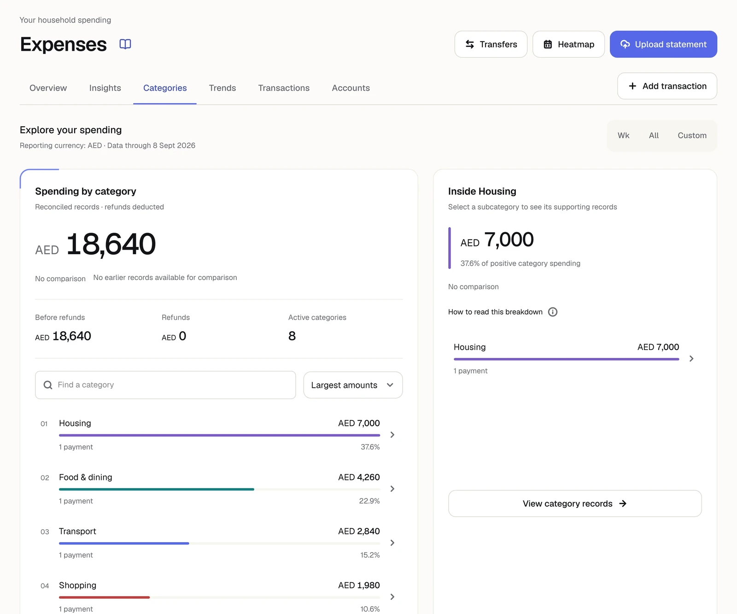Click the magnifier icon in category search
This screenshot has height=614, width=737.
coord(48,385)
